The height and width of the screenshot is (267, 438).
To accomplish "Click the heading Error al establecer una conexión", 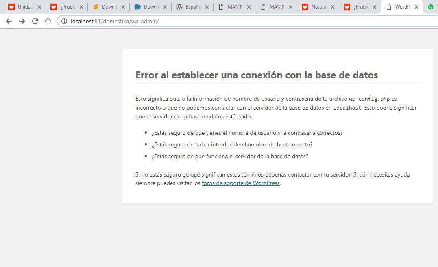I will (x=257, y=75).
